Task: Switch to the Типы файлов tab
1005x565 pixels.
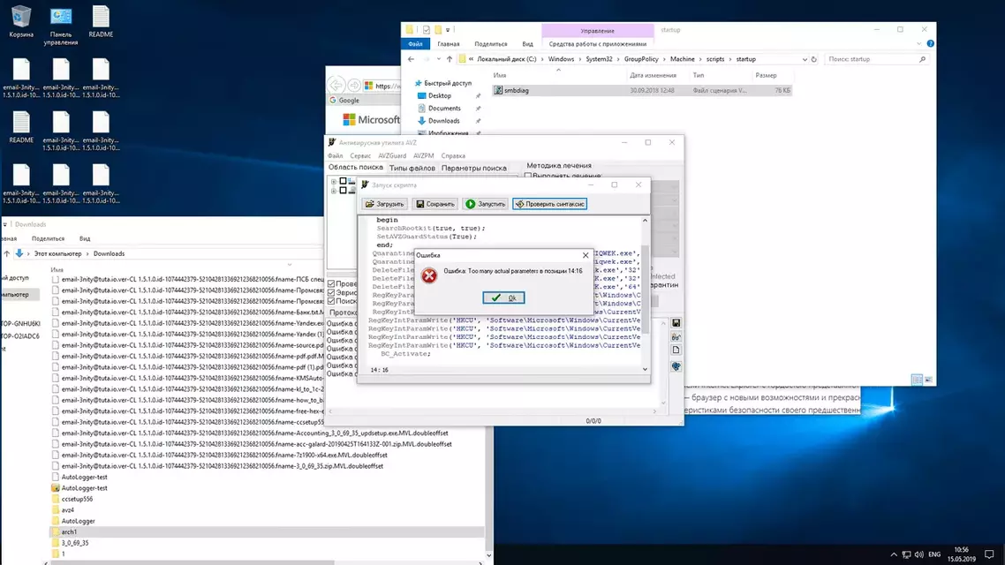Action: [412, 168]
